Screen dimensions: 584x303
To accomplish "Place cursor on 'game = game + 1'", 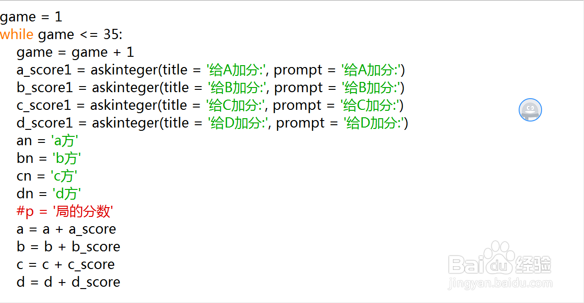I will 75,52.
